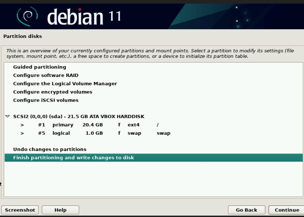The image size is (304, 217).
Task: Choose Undo changes to partitions
Action: click(x=50, y=149)
